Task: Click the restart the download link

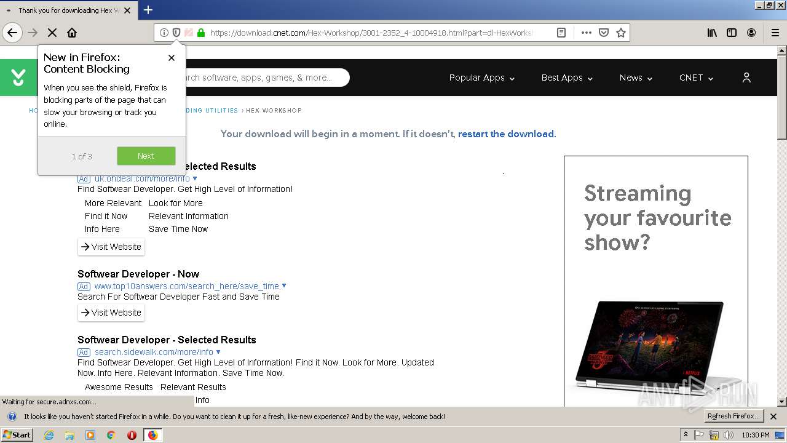Action: click(506, 134)
